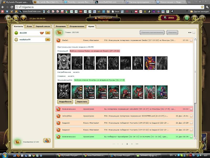210x158 pixels.
Task: Tick the checkbox on the green 08:35 victory message
Action: click(x=191, y=137)
